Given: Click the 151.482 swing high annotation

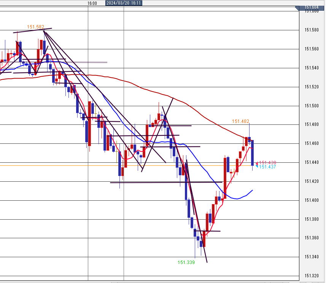Looking at the screenshot, I should (x=240, y=121).
